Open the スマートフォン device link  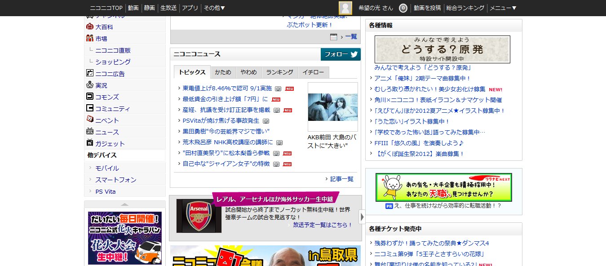(x=116, y=180)
